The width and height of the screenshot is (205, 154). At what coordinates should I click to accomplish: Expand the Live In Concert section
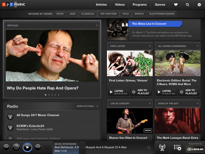click(130, 104)
